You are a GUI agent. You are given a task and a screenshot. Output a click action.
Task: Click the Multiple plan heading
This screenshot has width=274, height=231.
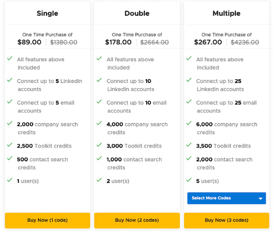(227, 13)
